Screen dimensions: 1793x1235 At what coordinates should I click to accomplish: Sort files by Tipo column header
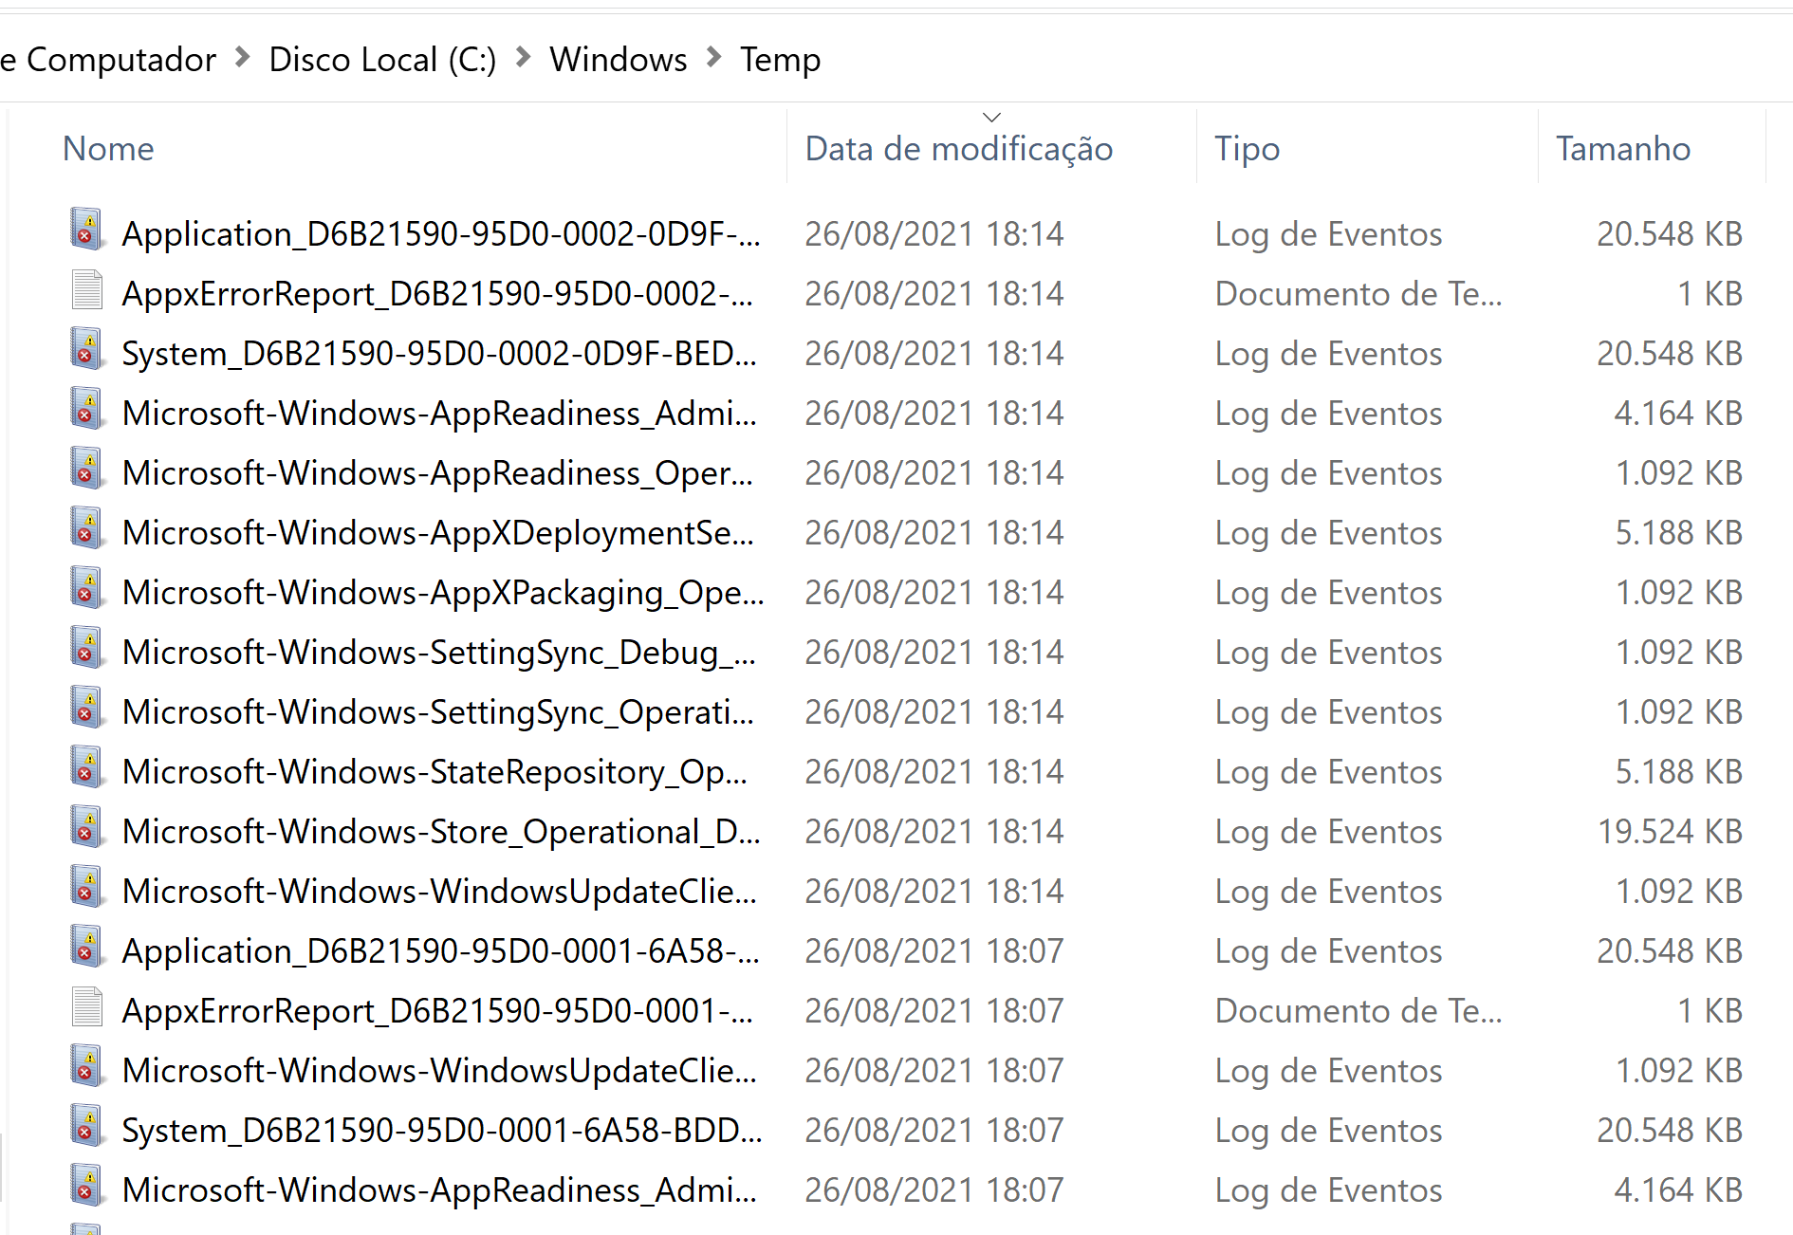[x=1247, y=149]
